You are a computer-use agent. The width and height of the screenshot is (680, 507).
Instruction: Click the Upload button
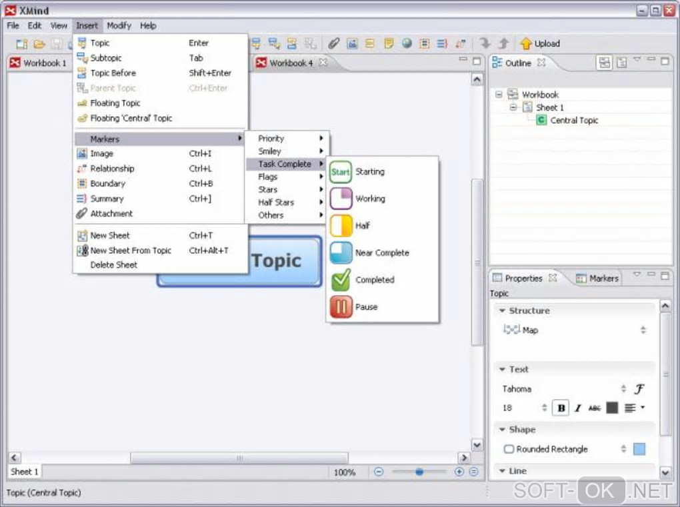point(541,43)
